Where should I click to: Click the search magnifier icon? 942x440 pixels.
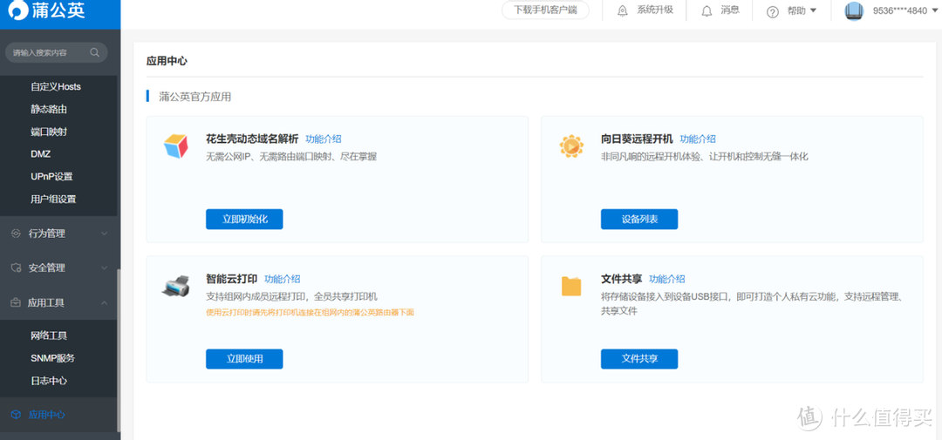[x=94, y=52]
